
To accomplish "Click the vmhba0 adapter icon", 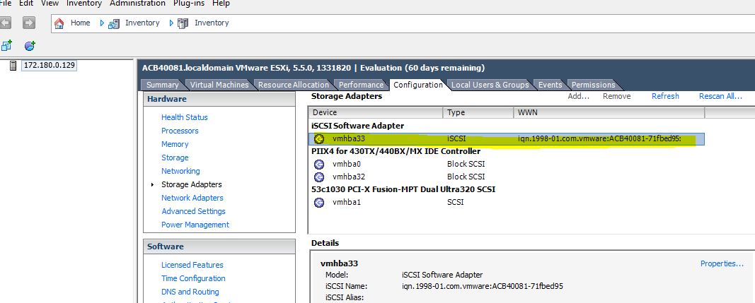I will pyautogui.click(x=318, y=165).
